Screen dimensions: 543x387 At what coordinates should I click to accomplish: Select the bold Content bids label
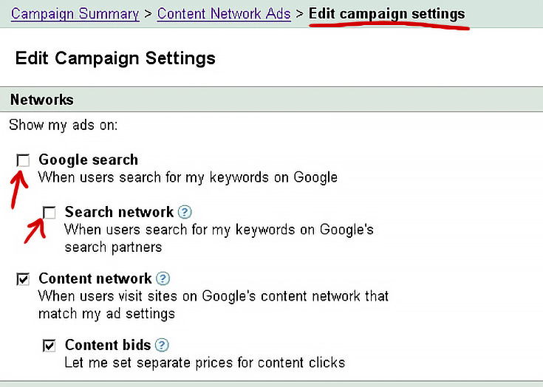tap(108, 345)
